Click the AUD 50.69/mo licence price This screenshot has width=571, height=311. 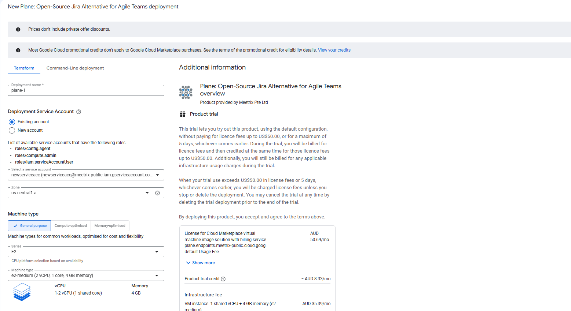[x=320, y=236]
